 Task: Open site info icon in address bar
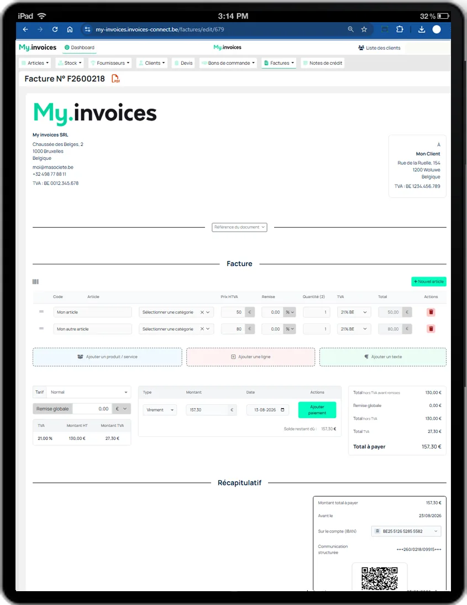pyautogui.click(x=87, y=29)
